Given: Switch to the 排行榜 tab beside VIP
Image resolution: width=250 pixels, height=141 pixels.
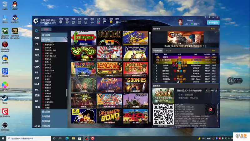Looking at the screenshot, I should coord(168,51).
